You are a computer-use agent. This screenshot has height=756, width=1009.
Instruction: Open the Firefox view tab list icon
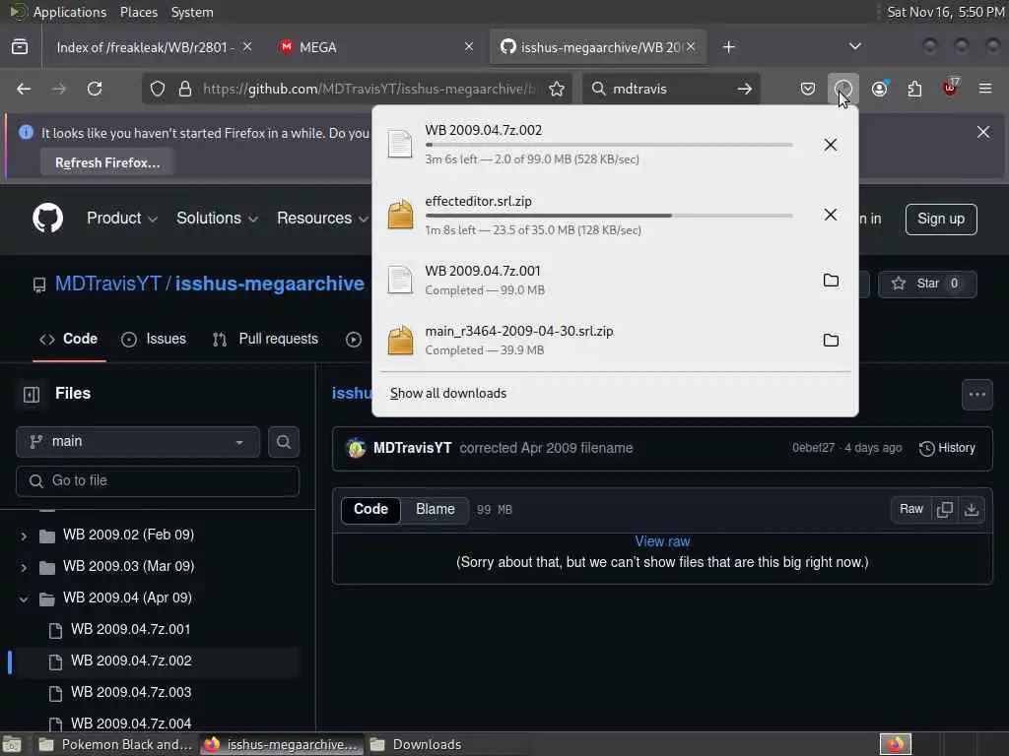coord(20,47)
